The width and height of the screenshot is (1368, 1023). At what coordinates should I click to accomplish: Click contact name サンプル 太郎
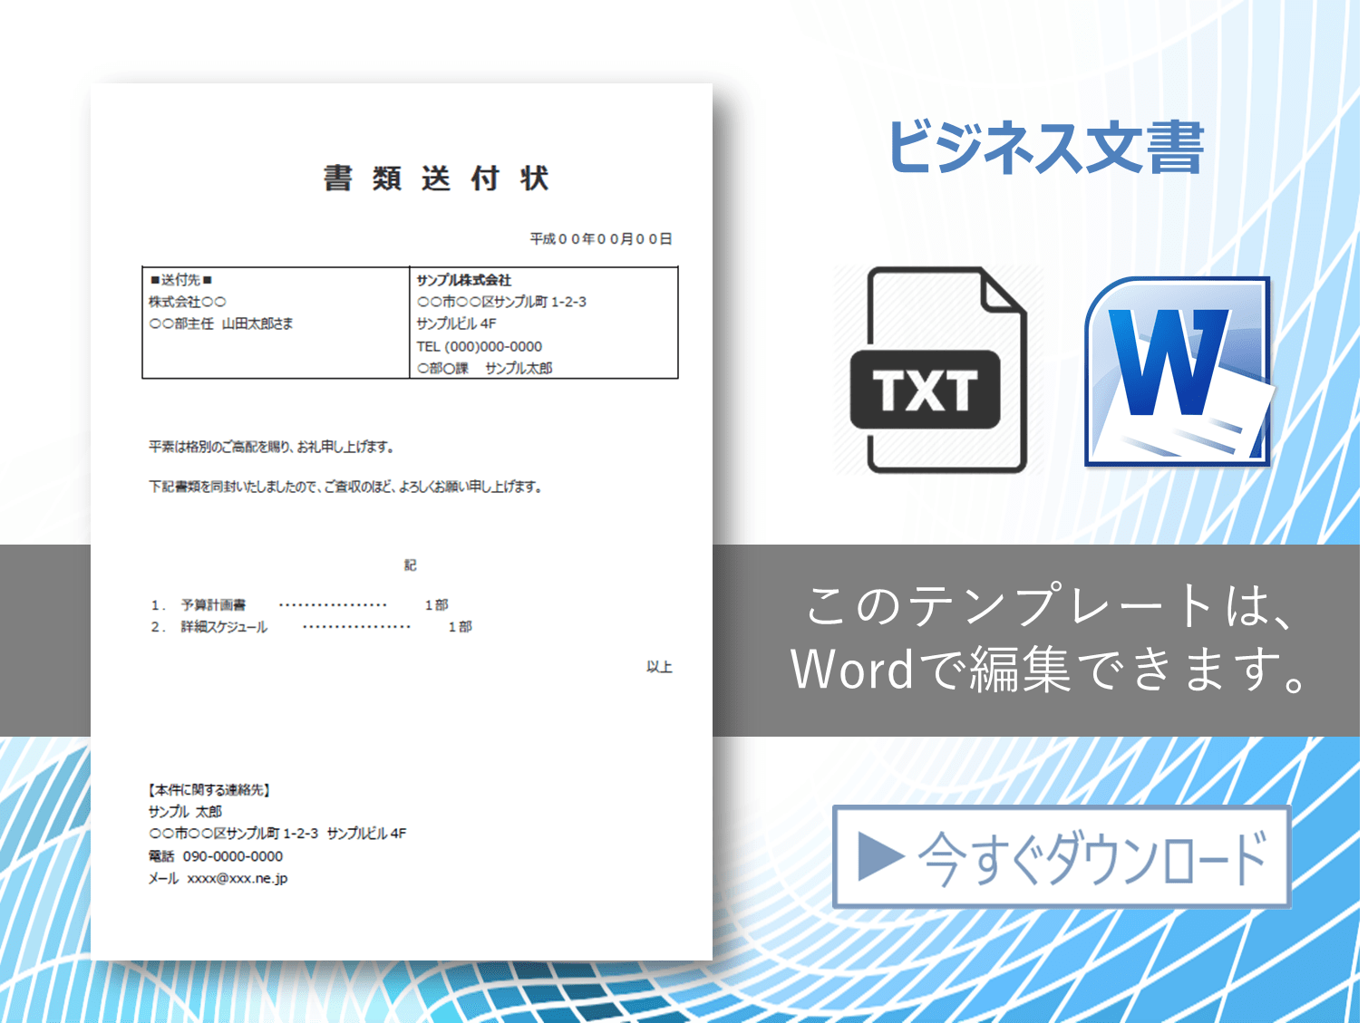click(185, 812)
